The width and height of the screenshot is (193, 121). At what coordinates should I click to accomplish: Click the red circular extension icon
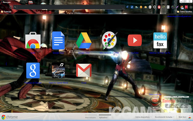pos(159,7)
